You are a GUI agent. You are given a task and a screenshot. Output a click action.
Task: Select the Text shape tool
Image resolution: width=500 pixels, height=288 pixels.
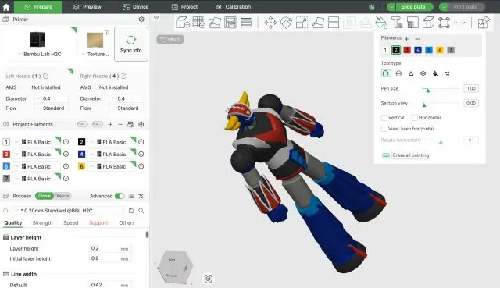397,23
